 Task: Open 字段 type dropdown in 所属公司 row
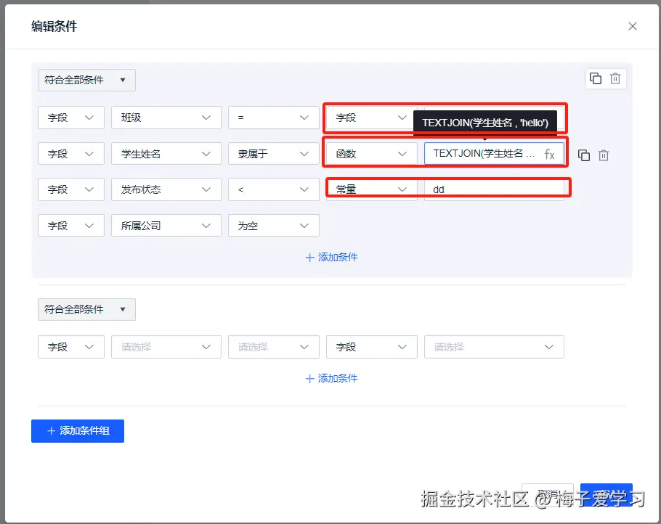pos(71,226)
